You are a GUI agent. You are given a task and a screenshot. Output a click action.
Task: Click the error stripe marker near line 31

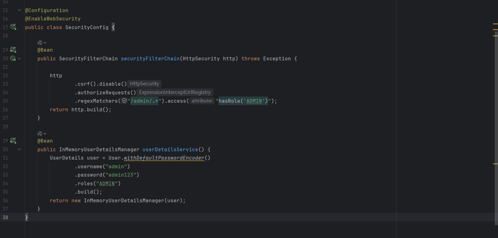pyautogui.click(x=495, y=164)
